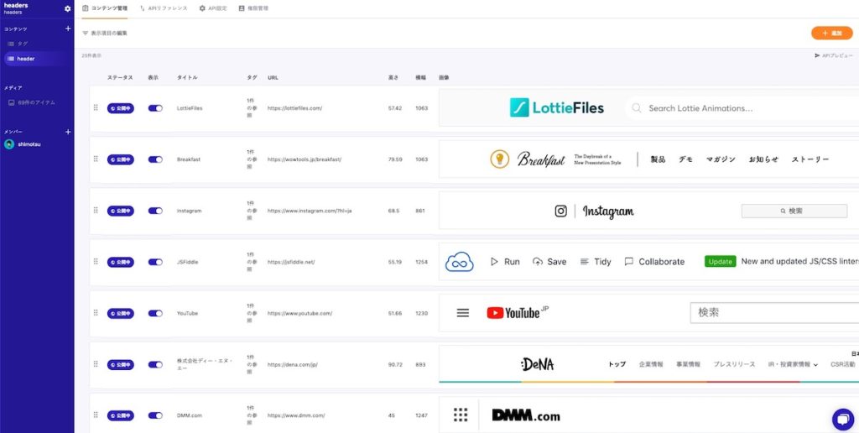Click the LottieFiles title cell
This screenshot has height=433, width=859.
(190, 108)
